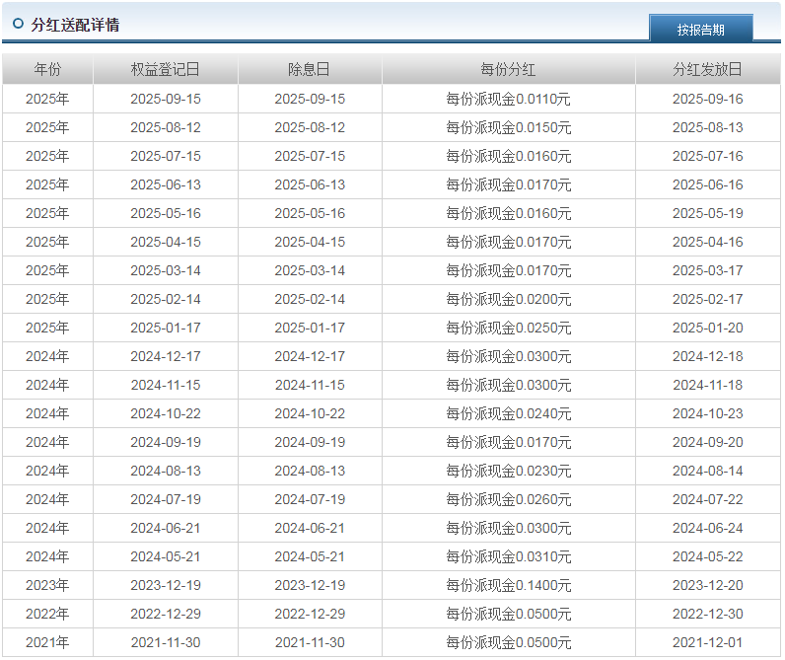Select payout date 2025-02-17

(707, 299)
